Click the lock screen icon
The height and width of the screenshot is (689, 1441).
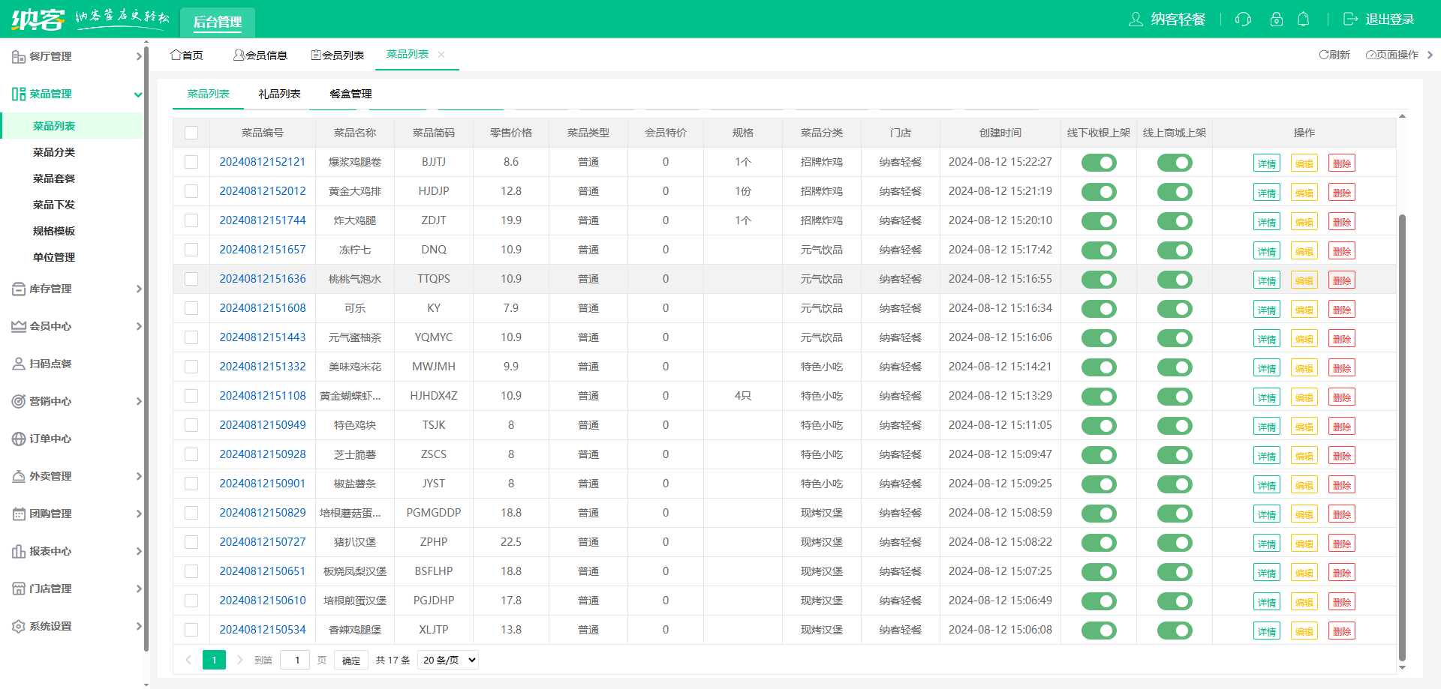[1276, 19]
